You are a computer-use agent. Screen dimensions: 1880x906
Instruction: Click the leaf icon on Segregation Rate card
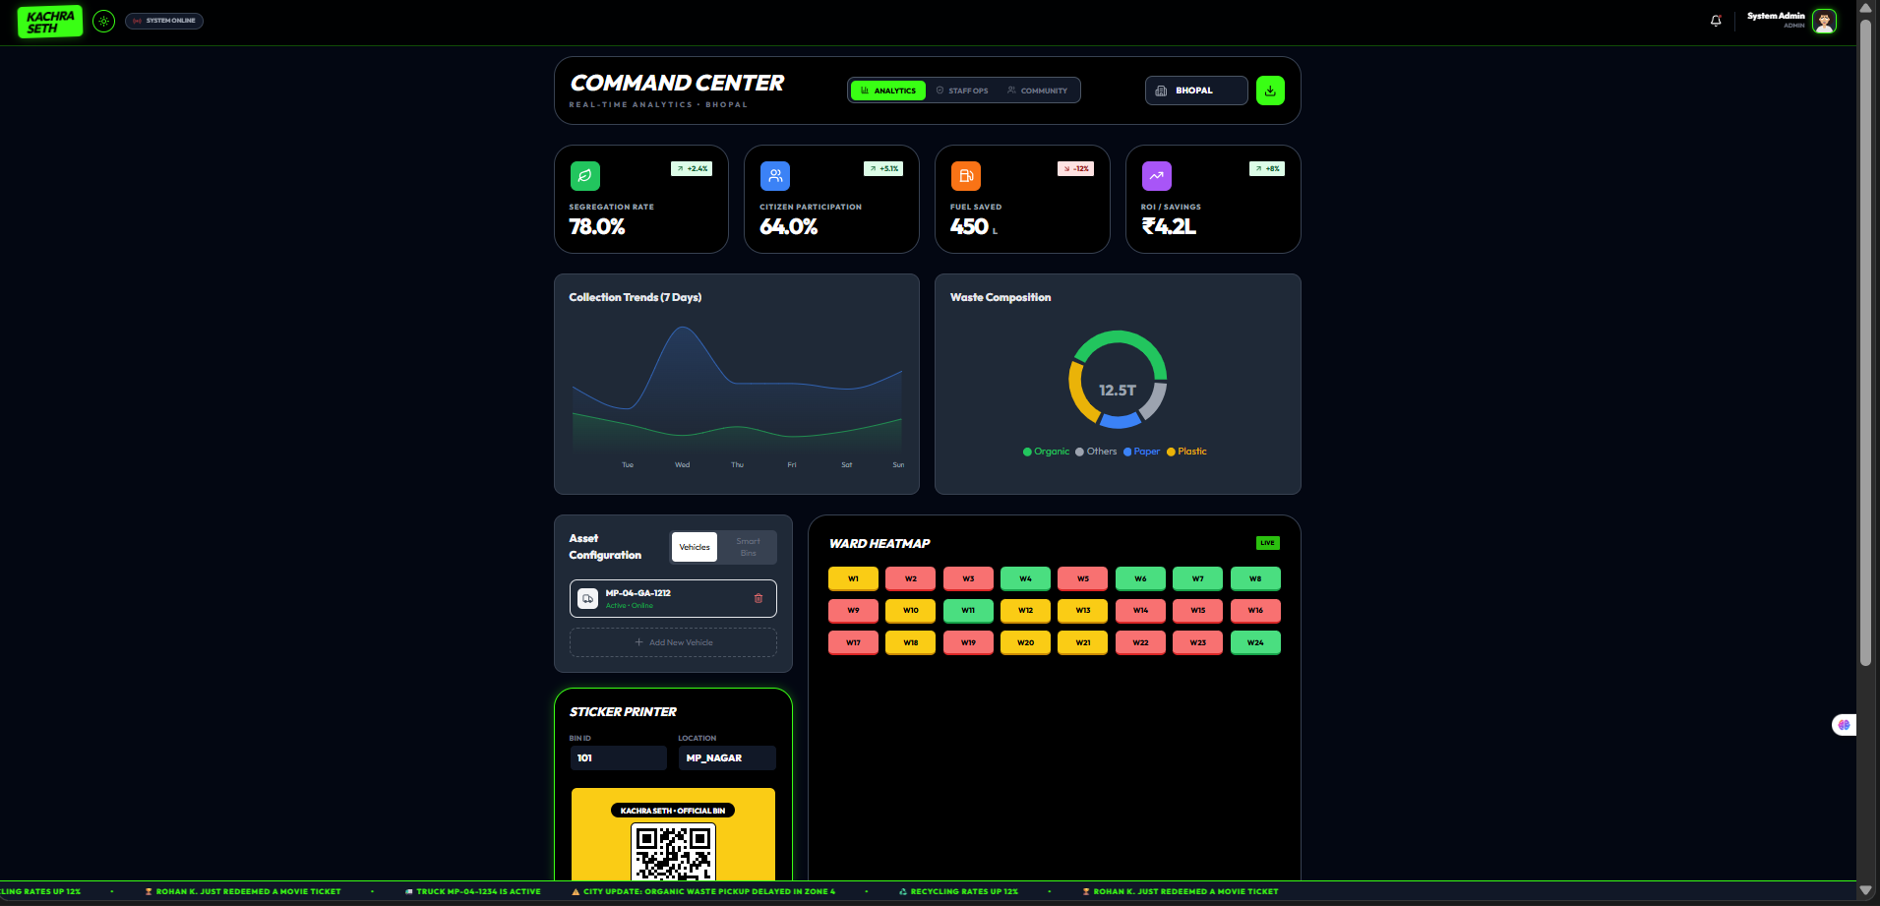(584, 175)
